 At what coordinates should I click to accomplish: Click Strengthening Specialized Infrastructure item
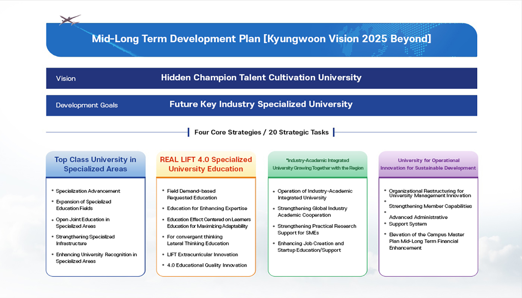85,240
